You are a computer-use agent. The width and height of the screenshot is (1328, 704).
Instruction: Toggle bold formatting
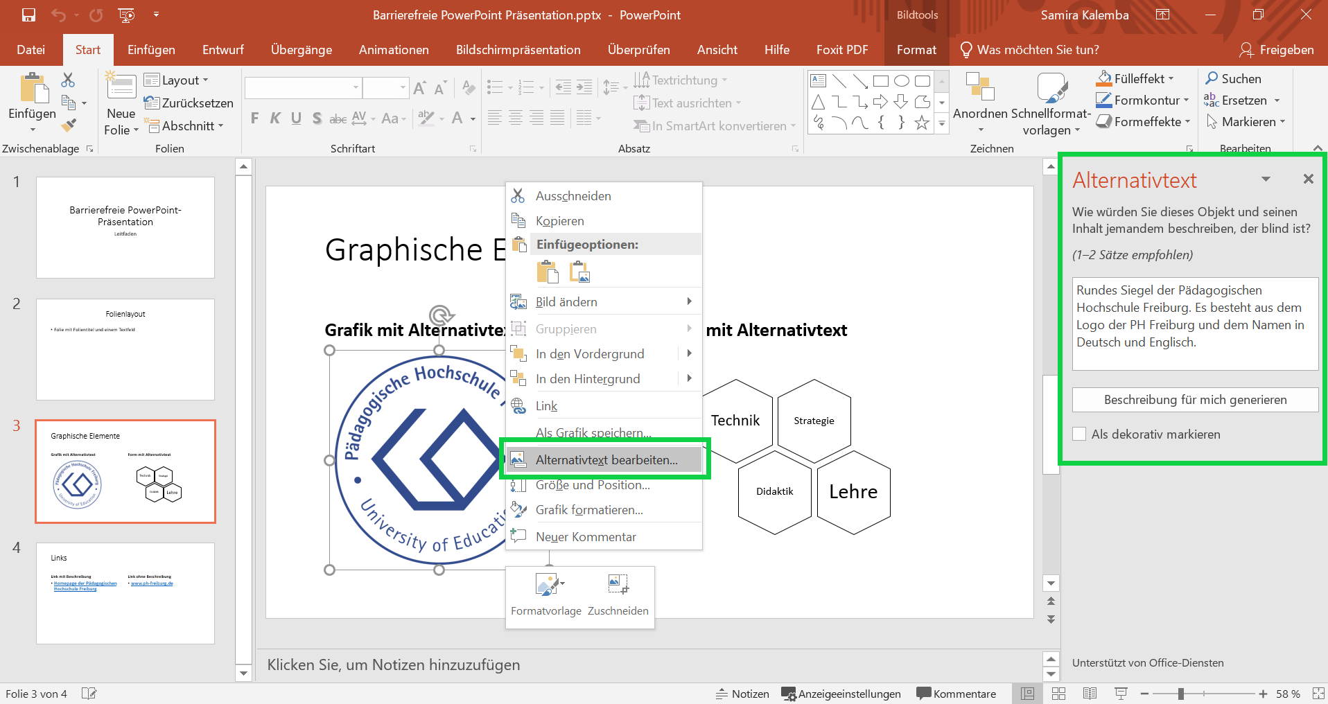click(x=254, y=118)
